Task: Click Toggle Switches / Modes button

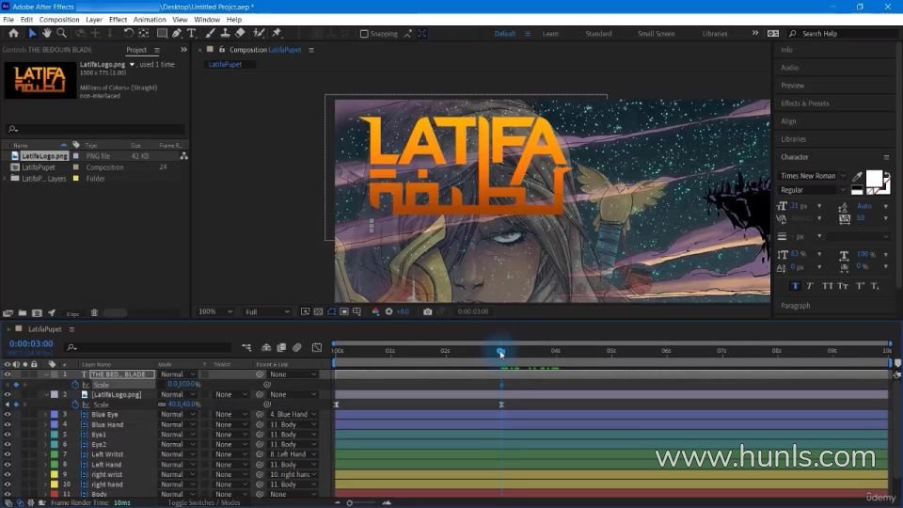Action: point(204,502)
